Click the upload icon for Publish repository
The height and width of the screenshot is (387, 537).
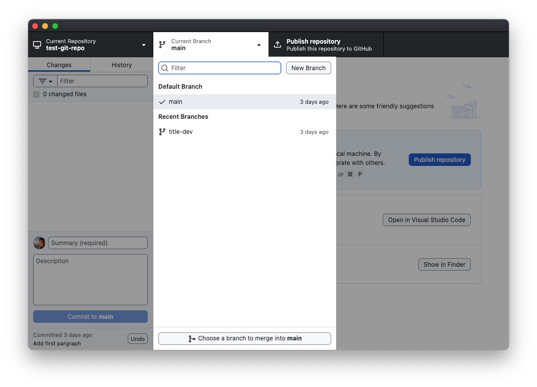278,45
